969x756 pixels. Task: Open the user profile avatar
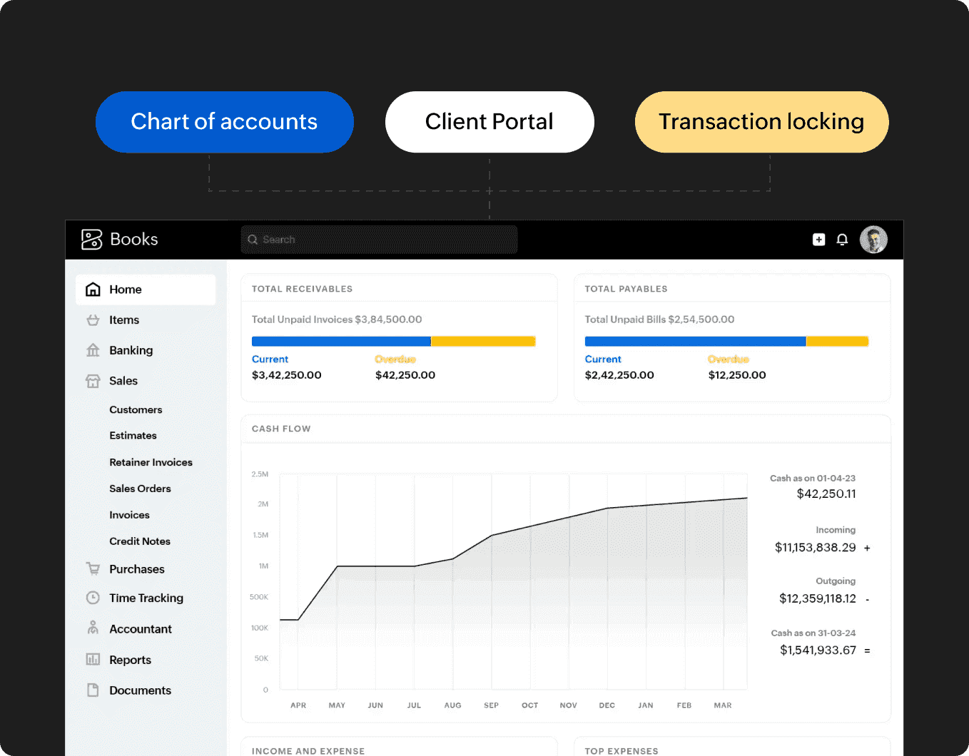tap(873, 240)
